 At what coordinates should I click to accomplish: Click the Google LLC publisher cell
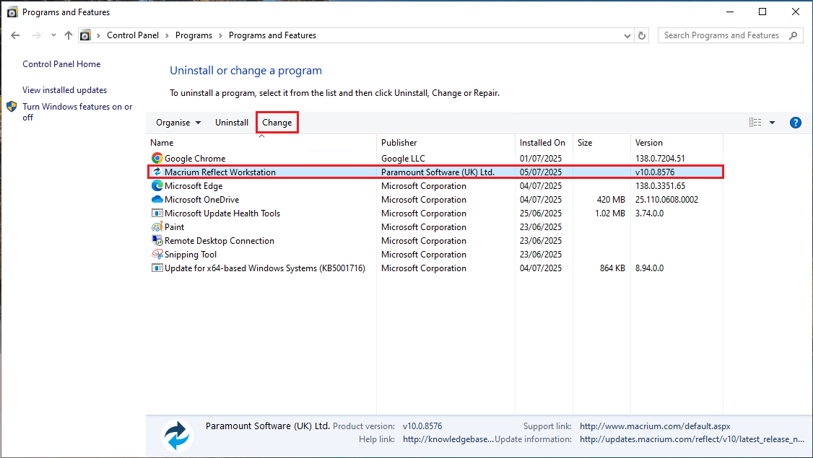tap(403, 159)
